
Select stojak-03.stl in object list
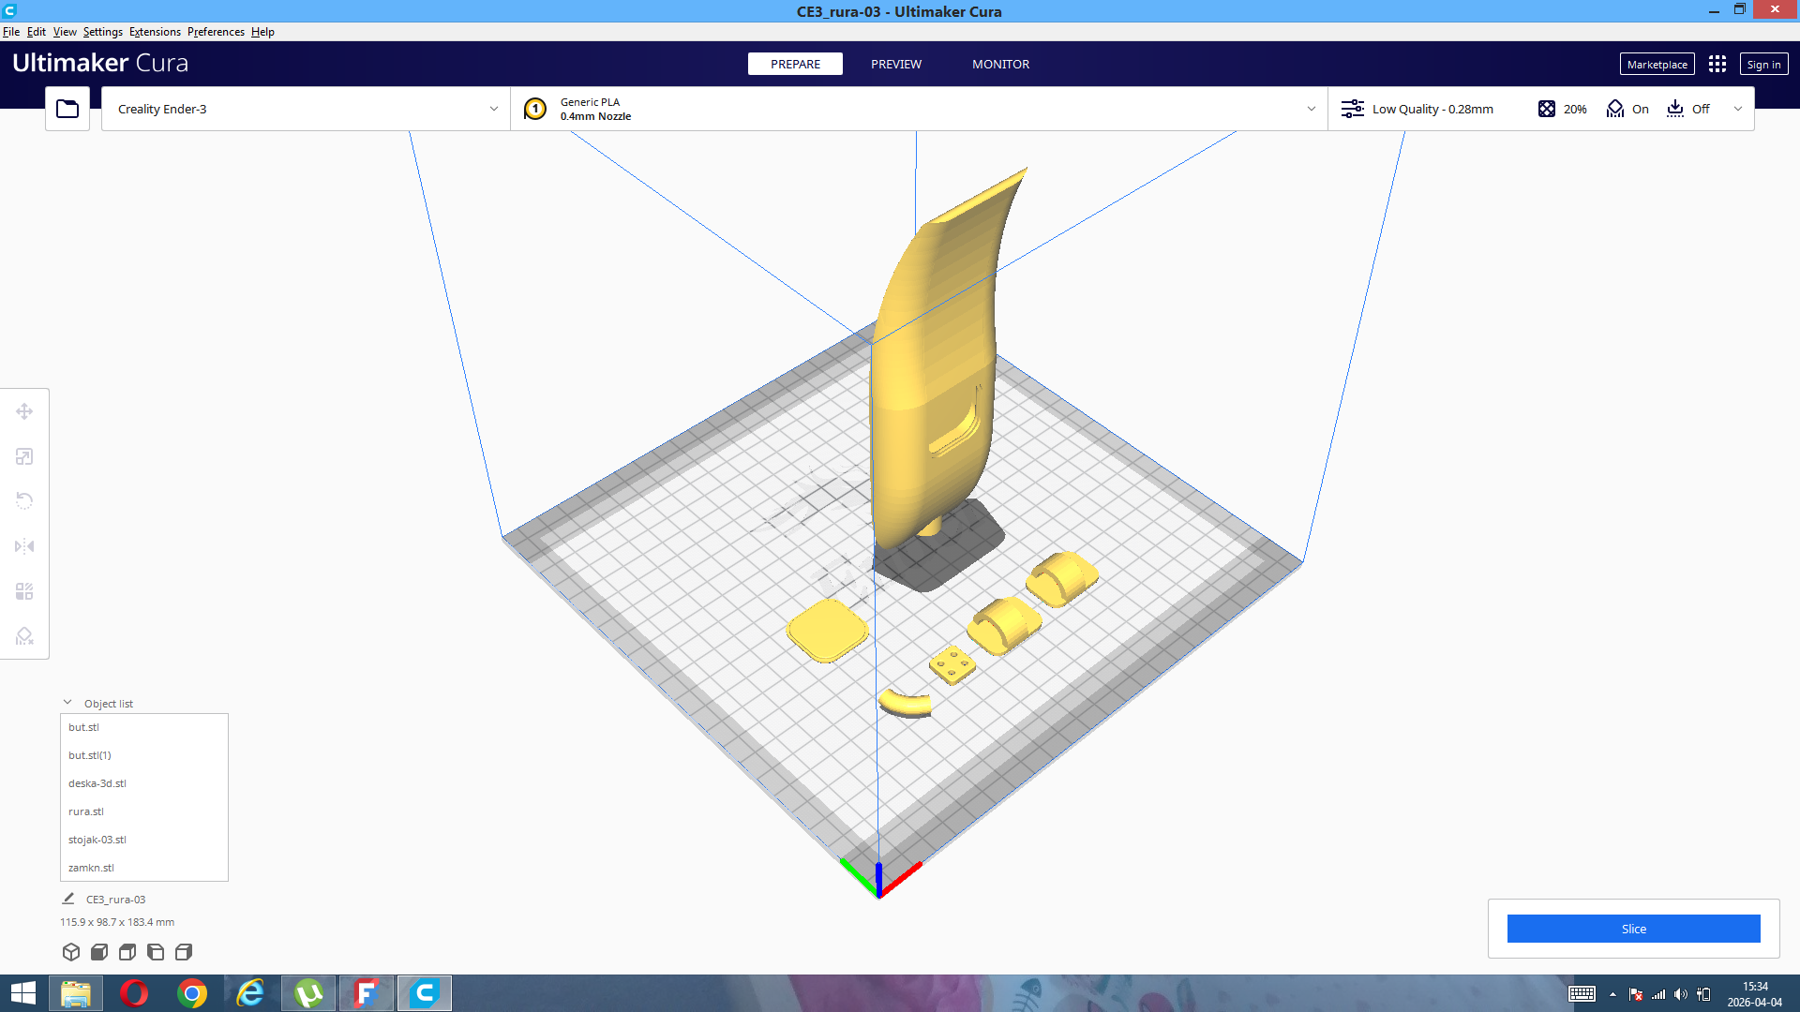144,840
